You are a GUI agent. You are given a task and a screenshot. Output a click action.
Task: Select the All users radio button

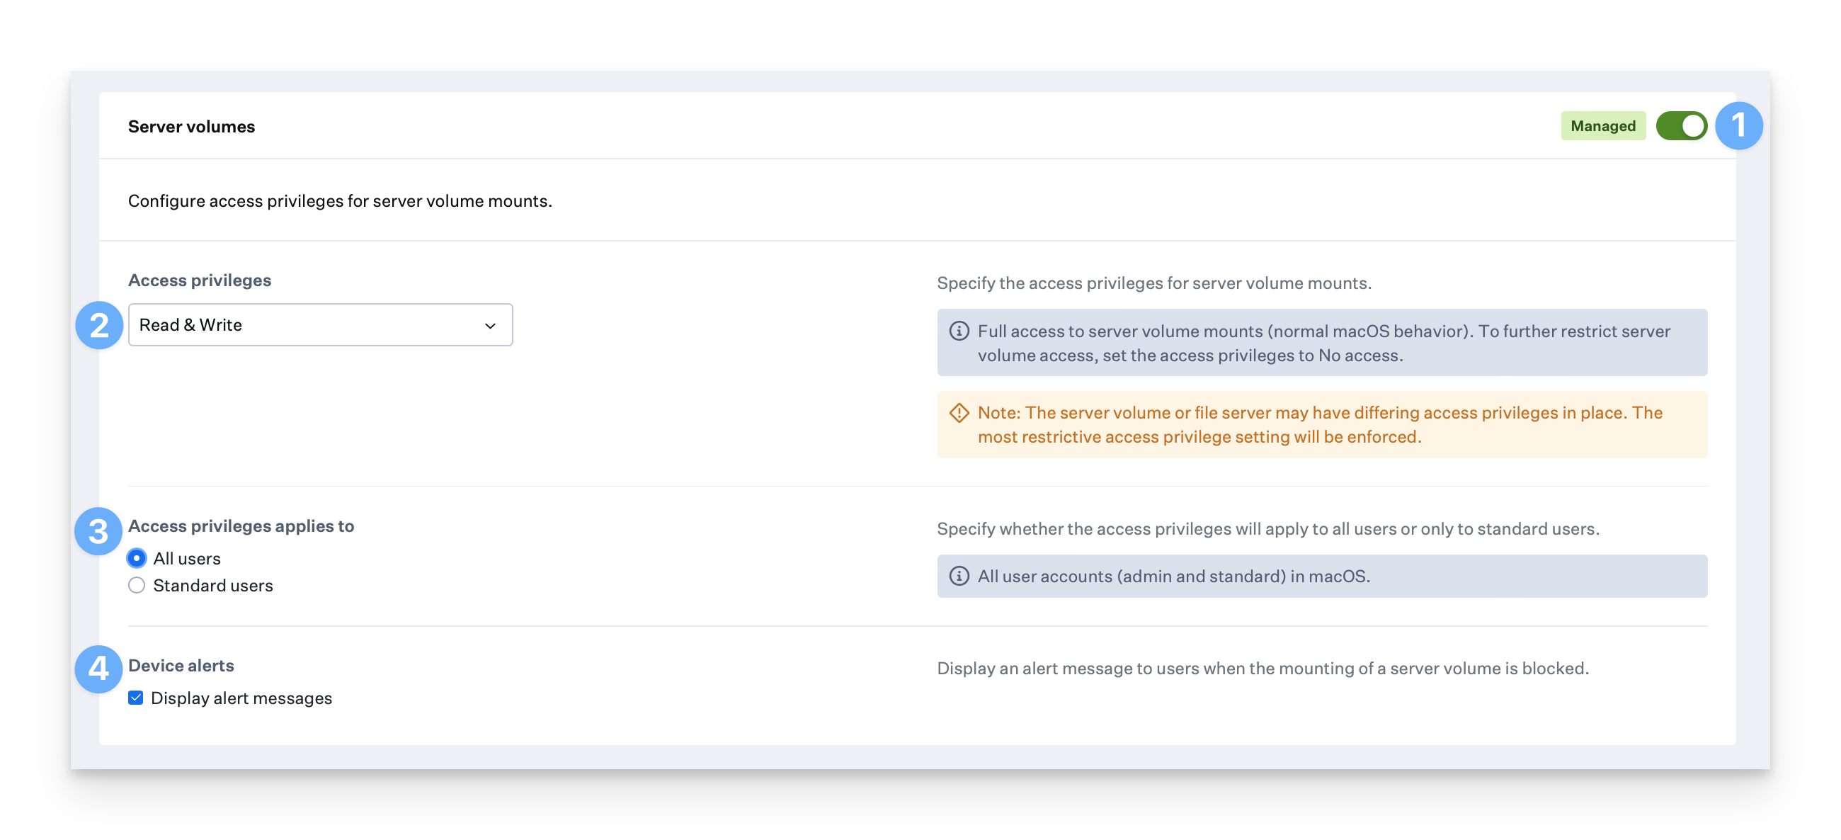click(x=137, y=558)
